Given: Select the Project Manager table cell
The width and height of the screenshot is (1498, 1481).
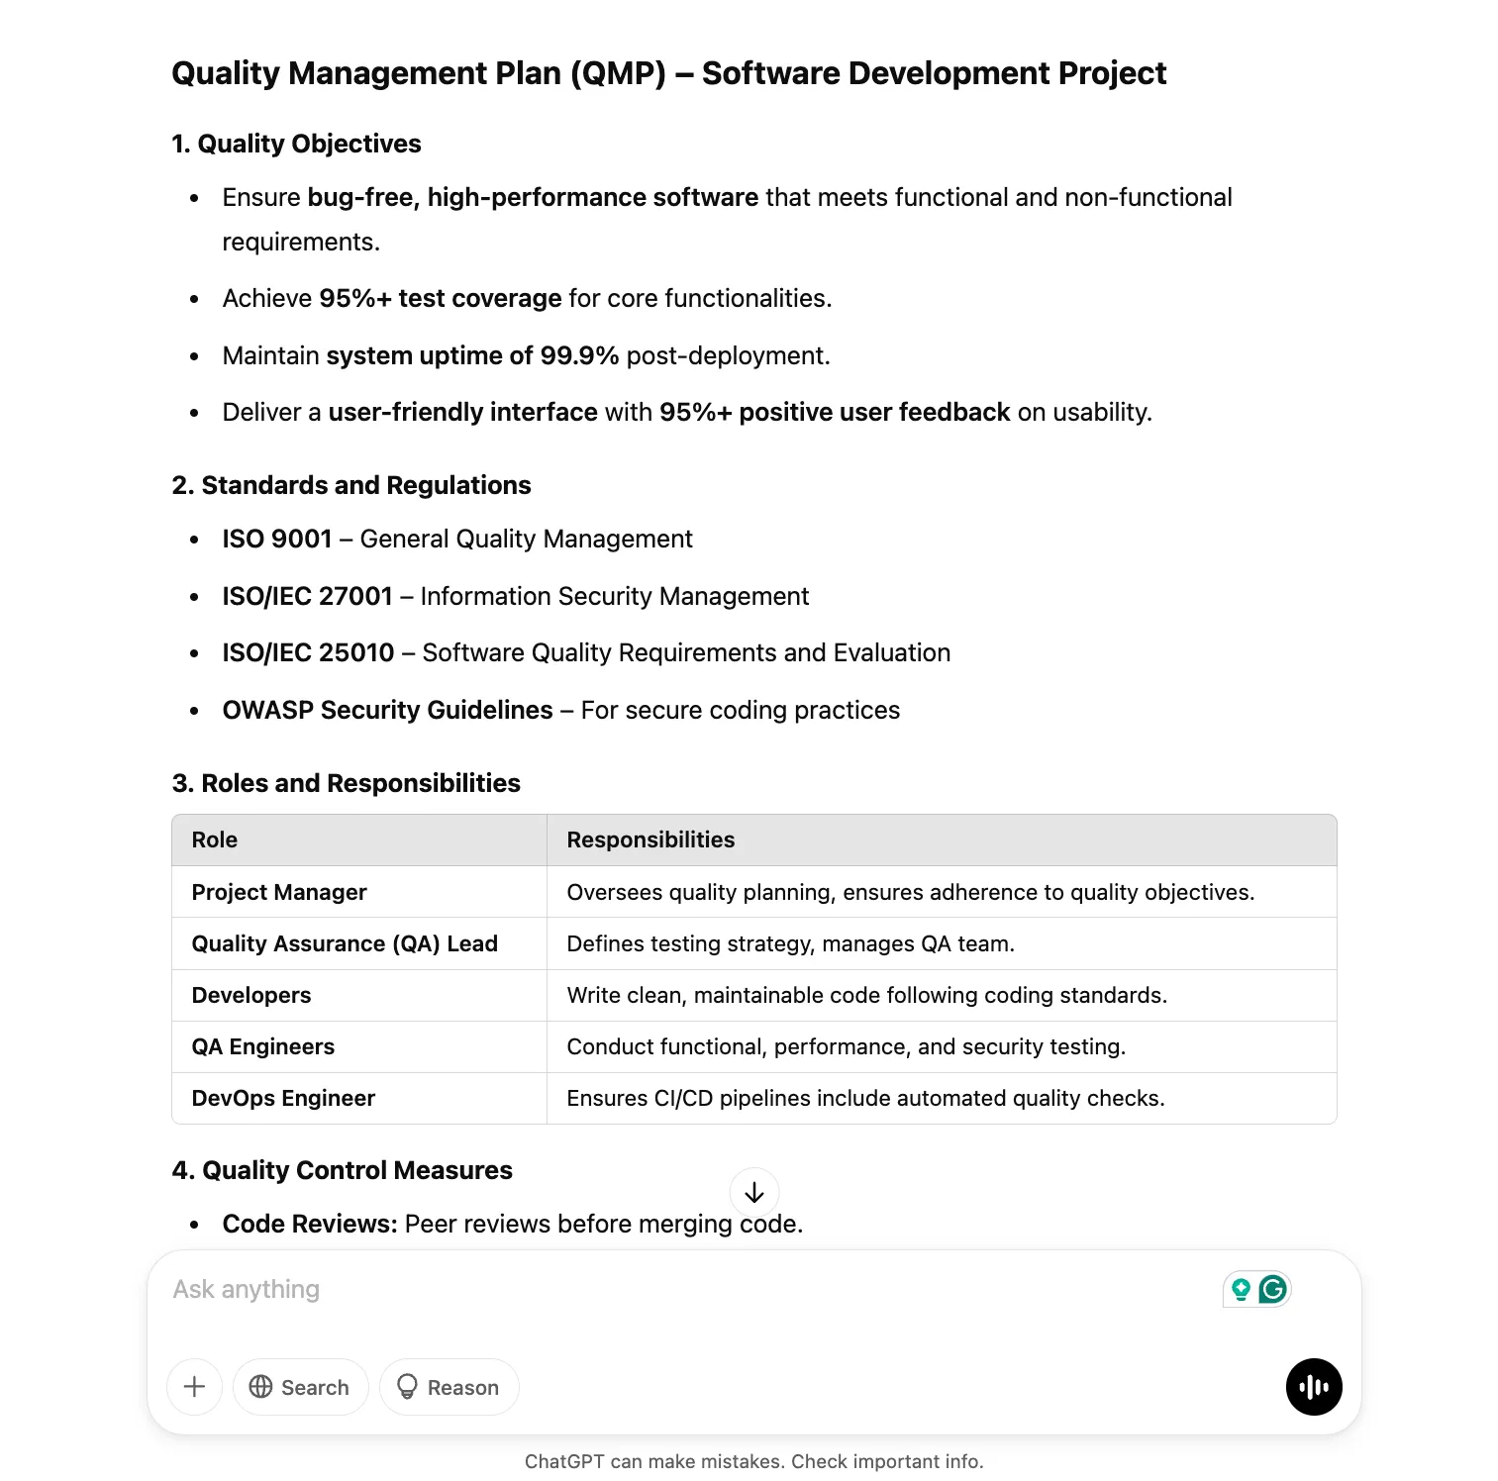Looking at the screenshot, I should click(359, 892).
